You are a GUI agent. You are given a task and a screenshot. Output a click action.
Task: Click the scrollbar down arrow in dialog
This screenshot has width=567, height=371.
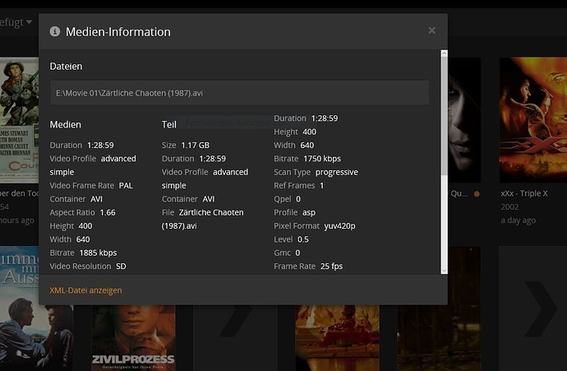444,271
